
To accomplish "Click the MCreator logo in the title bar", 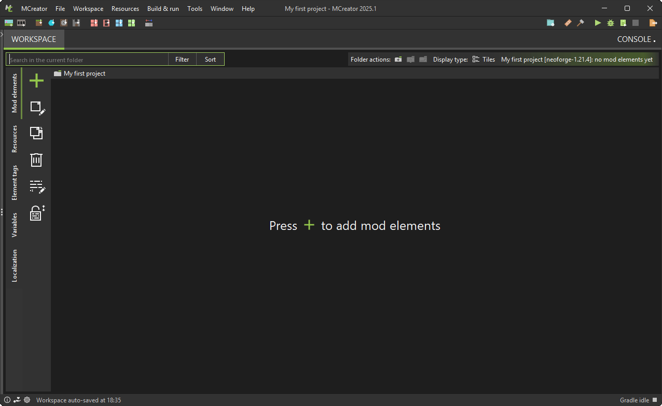I will (9, 8).
